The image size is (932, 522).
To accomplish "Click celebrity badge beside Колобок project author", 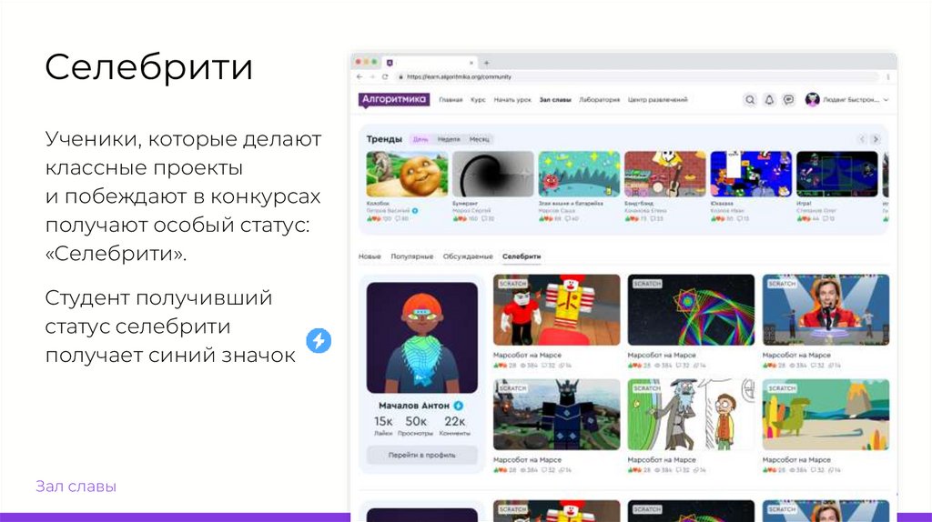I will click(x=415, y=211).
